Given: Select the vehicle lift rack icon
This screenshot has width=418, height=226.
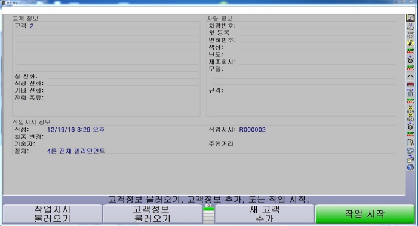Looking at the screenshot, I should point(410,142).
